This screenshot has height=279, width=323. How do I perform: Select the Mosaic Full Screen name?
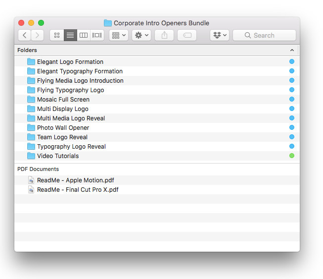(63, 100)
